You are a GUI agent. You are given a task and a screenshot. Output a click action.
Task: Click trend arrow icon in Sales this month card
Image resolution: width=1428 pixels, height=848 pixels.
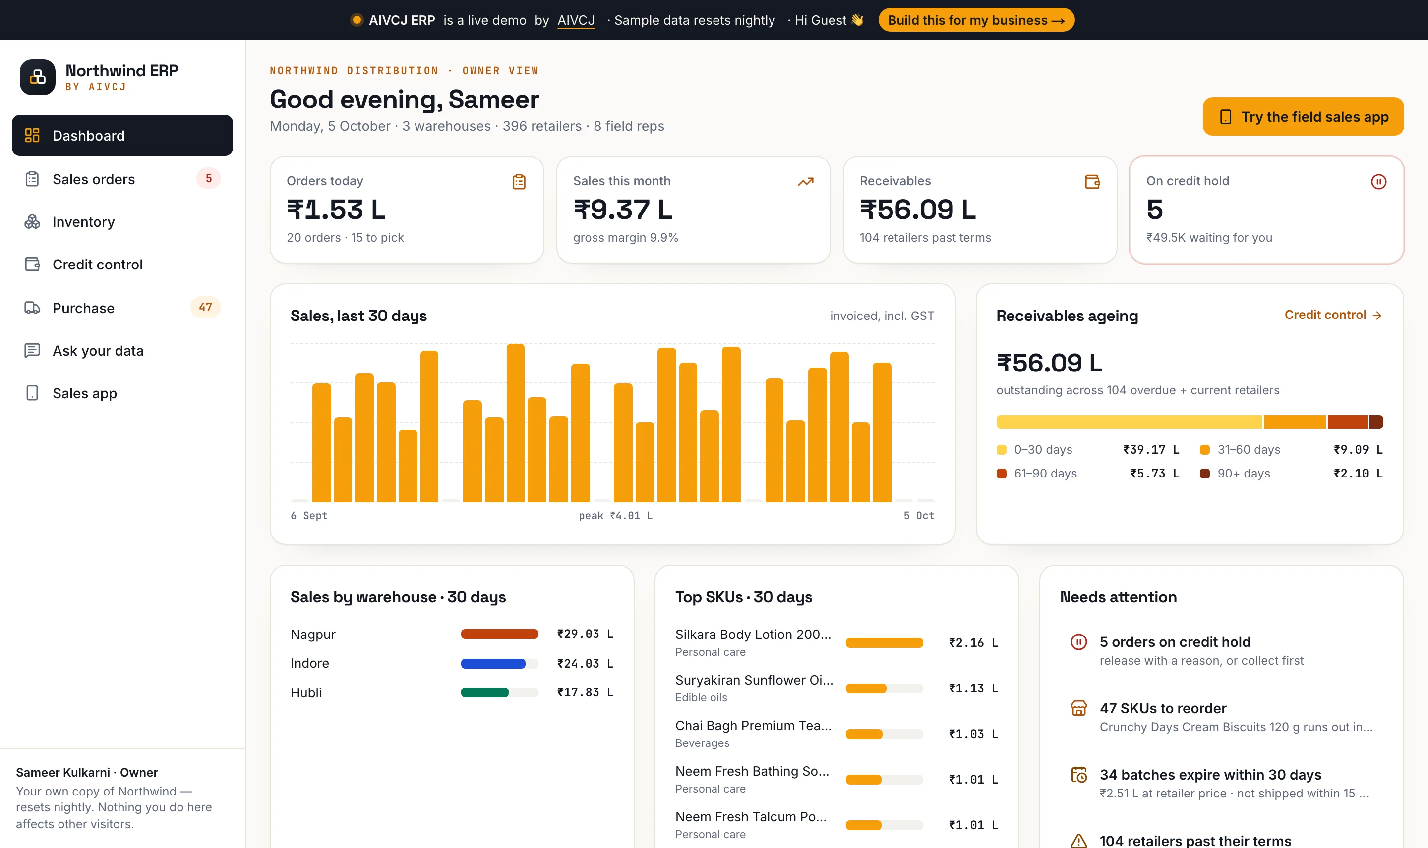pyautogui.click(x=805, y=182)
